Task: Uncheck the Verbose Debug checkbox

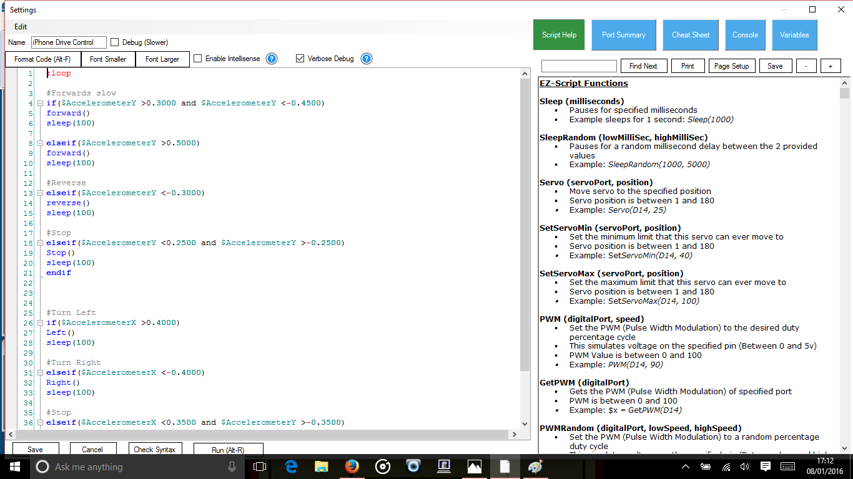Action: coord(300,59)
